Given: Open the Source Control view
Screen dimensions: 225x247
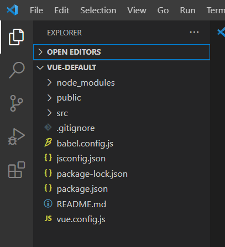Looking at the screenshot, I should tap(17, 103).
